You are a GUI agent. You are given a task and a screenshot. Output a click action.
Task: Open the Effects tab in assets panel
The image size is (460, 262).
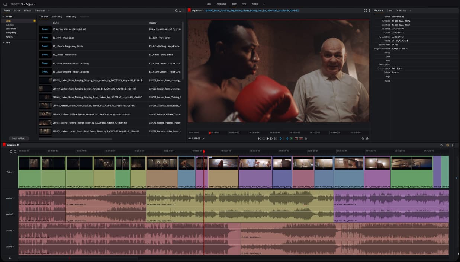(28, 10)
